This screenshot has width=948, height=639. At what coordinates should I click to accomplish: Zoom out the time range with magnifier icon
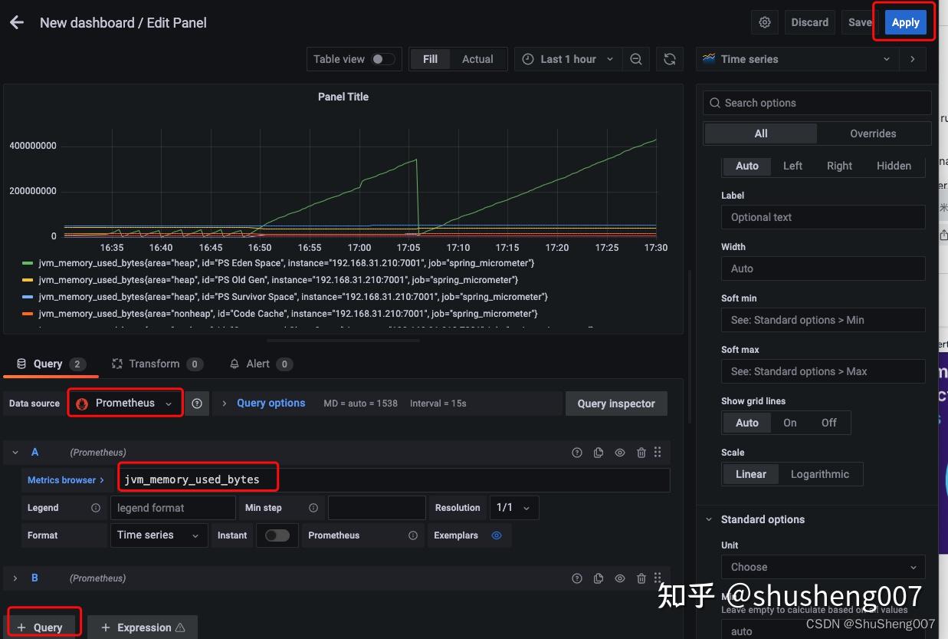pyautogui.click(x=635, y=59)
